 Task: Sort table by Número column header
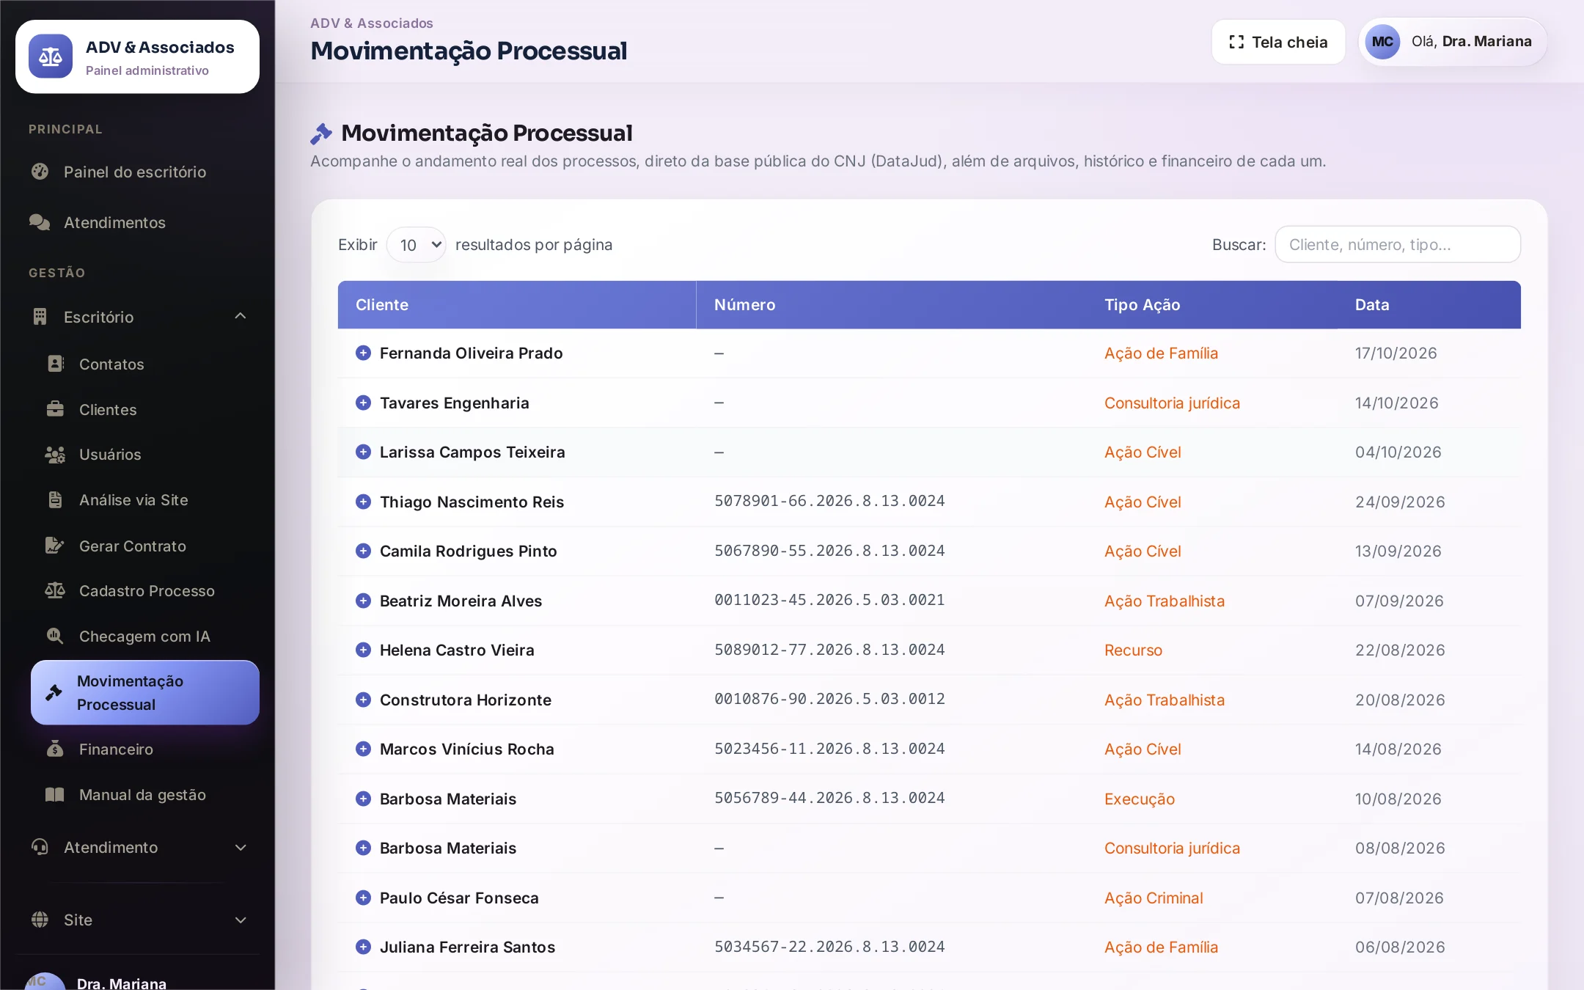point(891,304)
